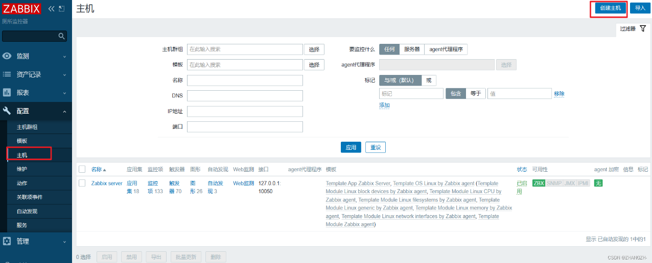Tick the checkbox for Zabbix server row

click(82, 183)
